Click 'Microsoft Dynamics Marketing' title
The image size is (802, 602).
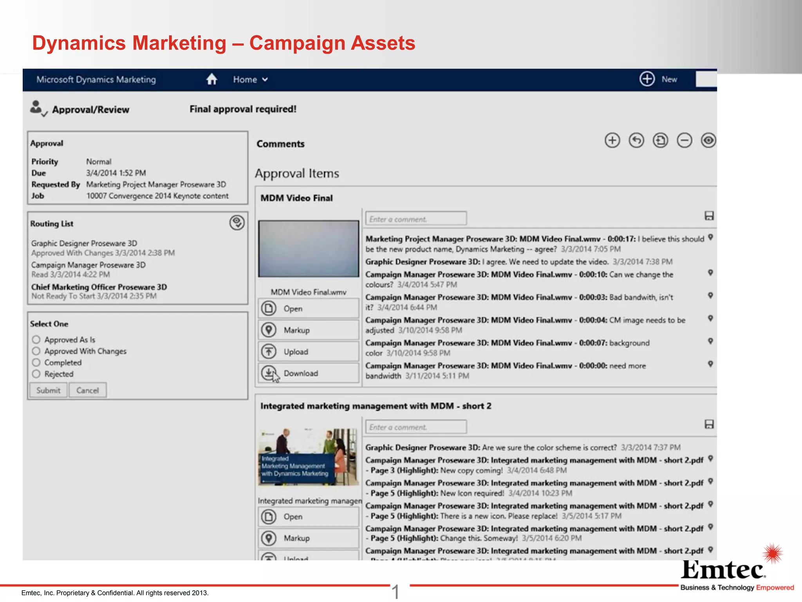(96, 80)
